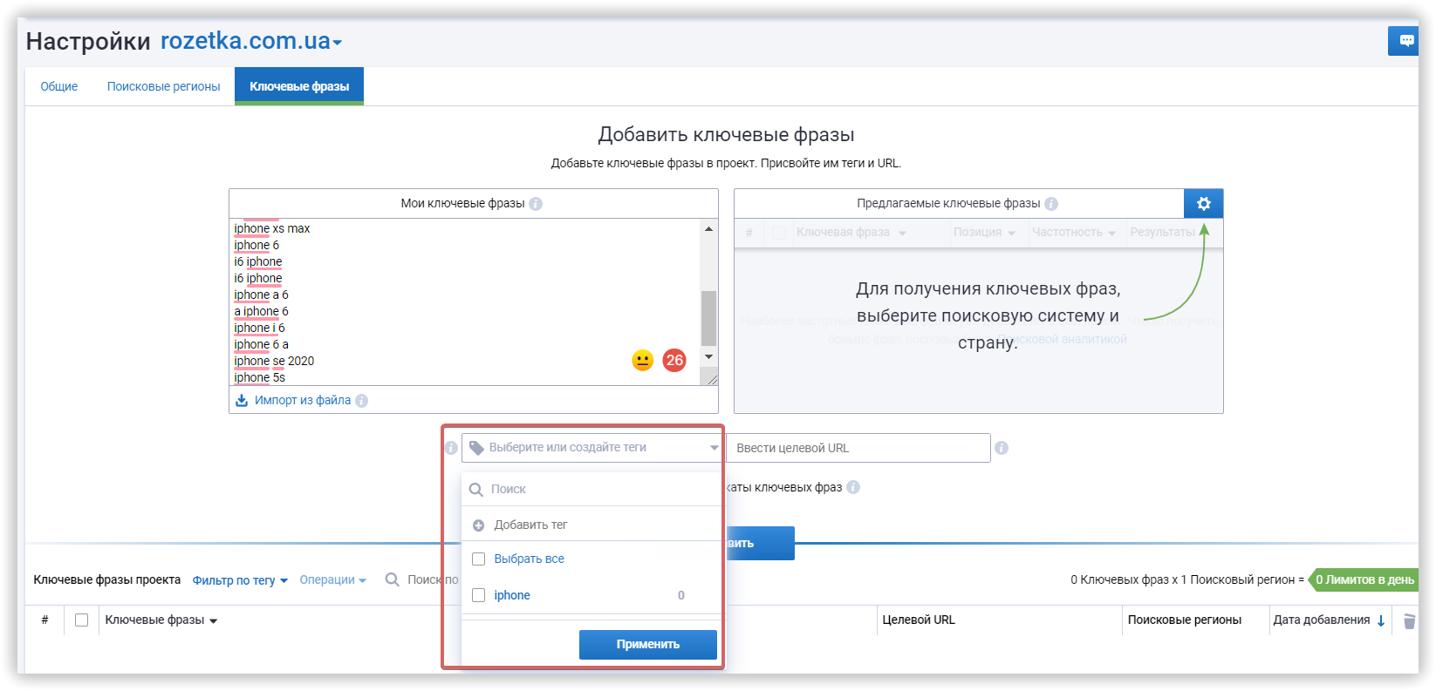1436x691 pixels.
Task: Click the Поисковые регионы column header
Action: (1185, 620)
